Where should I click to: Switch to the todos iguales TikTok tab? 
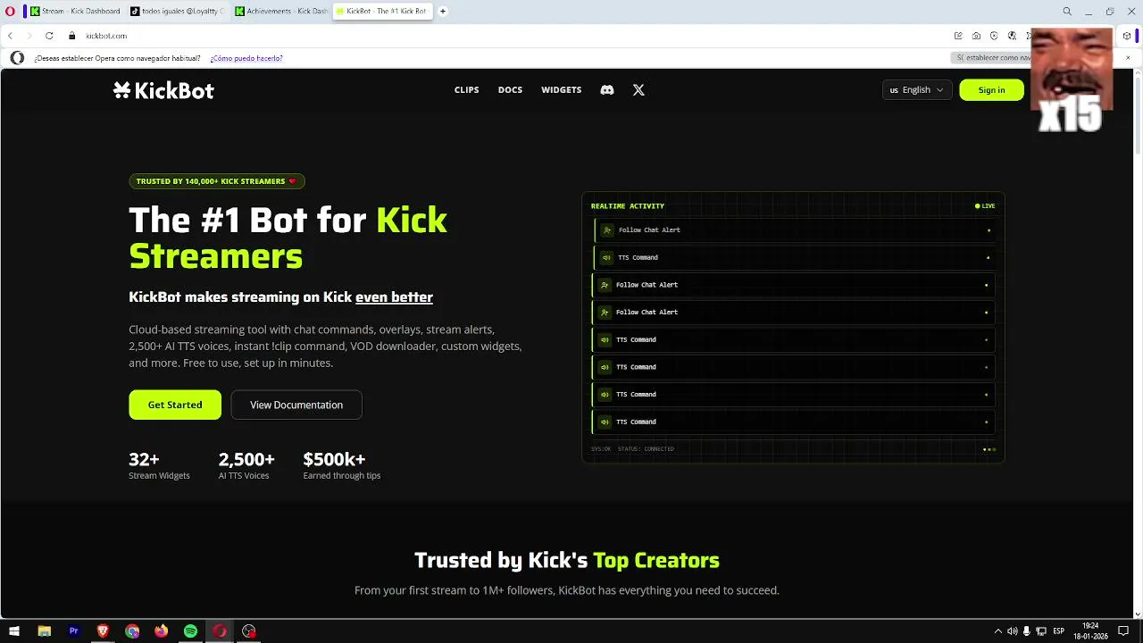[x=177, y=12]
